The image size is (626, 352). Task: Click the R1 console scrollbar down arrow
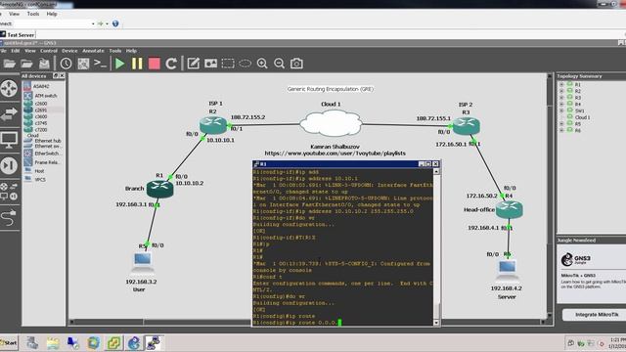point(436,323)
